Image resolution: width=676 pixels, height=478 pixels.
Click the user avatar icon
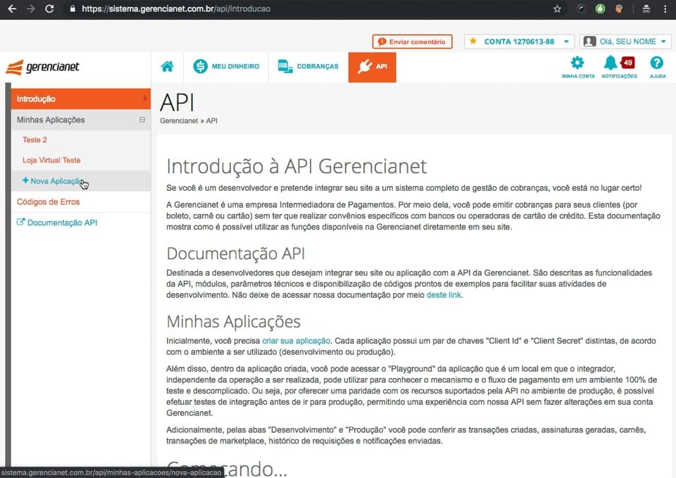(589, 42)
